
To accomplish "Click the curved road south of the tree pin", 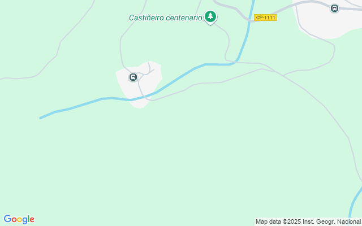I will click(227, 43).
